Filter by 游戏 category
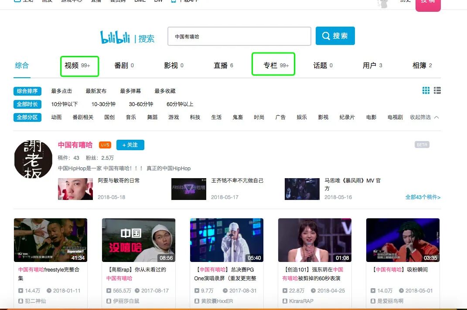 (x=174, y=117)
